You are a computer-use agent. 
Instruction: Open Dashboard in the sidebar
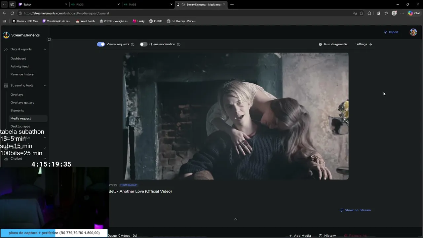tap(18, 59)
